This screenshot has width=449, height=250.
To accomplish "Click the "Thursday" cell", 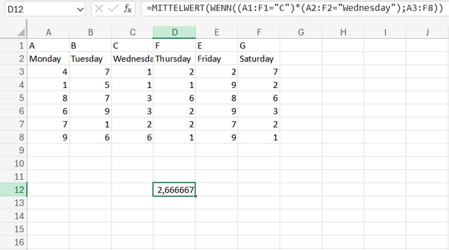I will 174,59.
